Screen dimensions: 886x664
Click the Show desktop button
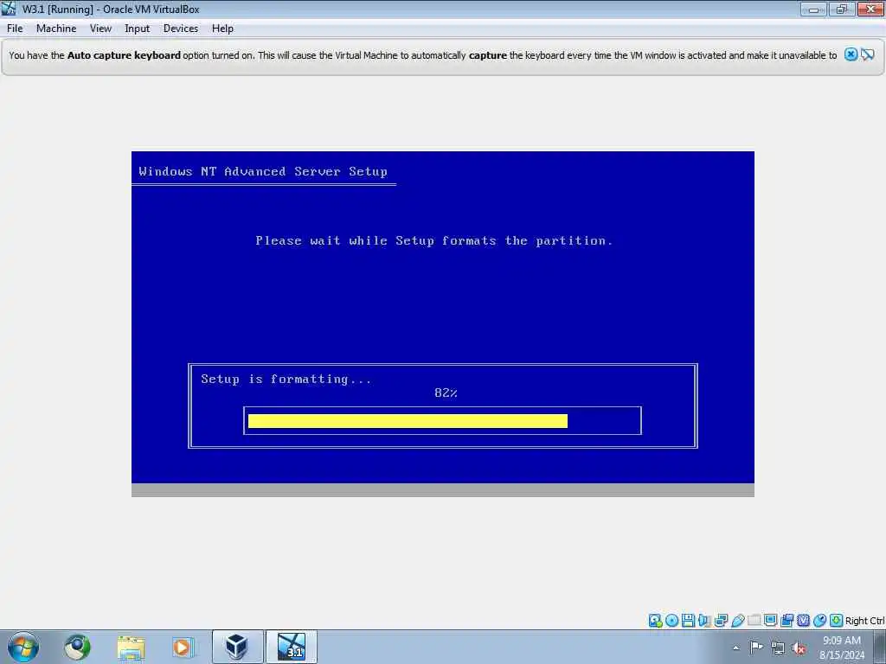[880, 647]
